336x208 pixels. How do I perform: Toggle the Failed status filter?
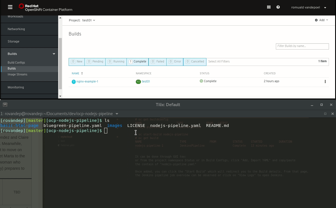pos(158,62)
